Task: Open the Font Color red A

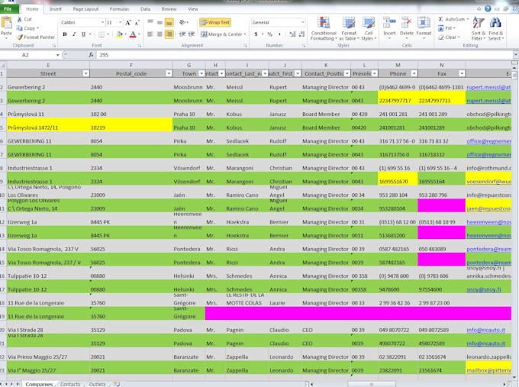Action: (133, 34)
